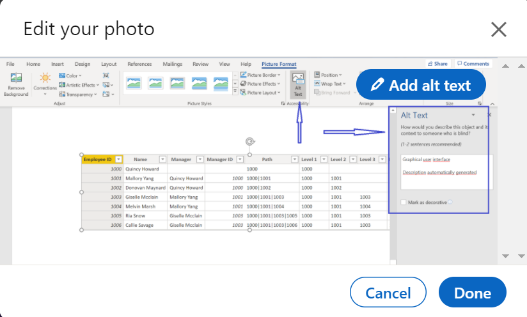
Task: Click the Share button in Word
Action: tap(437, 63)
